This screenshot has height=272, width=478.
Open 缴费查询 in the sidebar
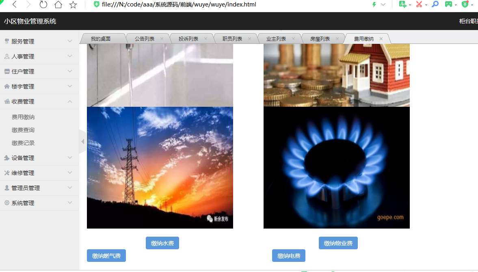23,130
